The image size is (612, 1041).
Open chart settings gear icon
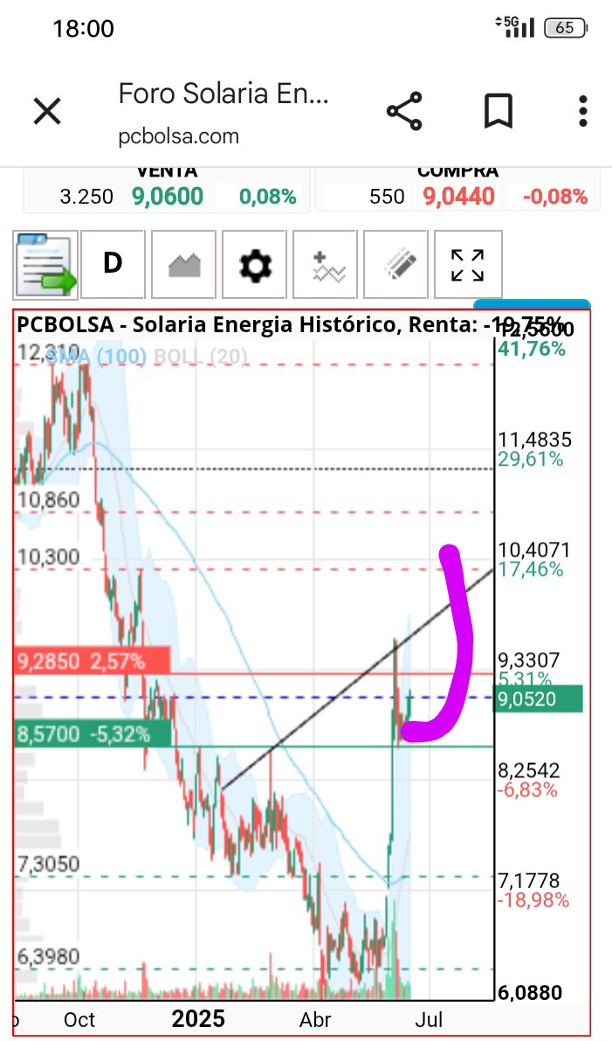coord(255,264)
